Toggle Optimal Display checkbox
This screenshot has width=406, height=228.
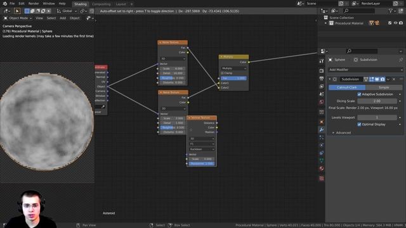(x=359, y=124)
